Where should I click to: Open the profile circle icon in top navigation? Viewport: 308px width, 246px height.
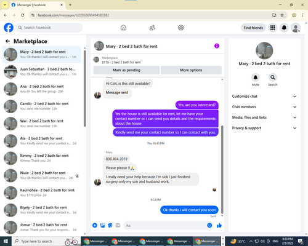[x=181, y=28]
